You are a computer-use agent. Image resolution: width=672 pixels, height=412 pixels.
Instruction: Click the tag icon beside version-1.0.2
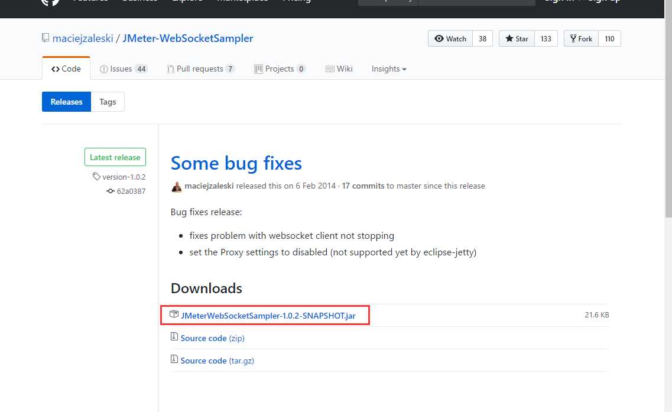96,176
